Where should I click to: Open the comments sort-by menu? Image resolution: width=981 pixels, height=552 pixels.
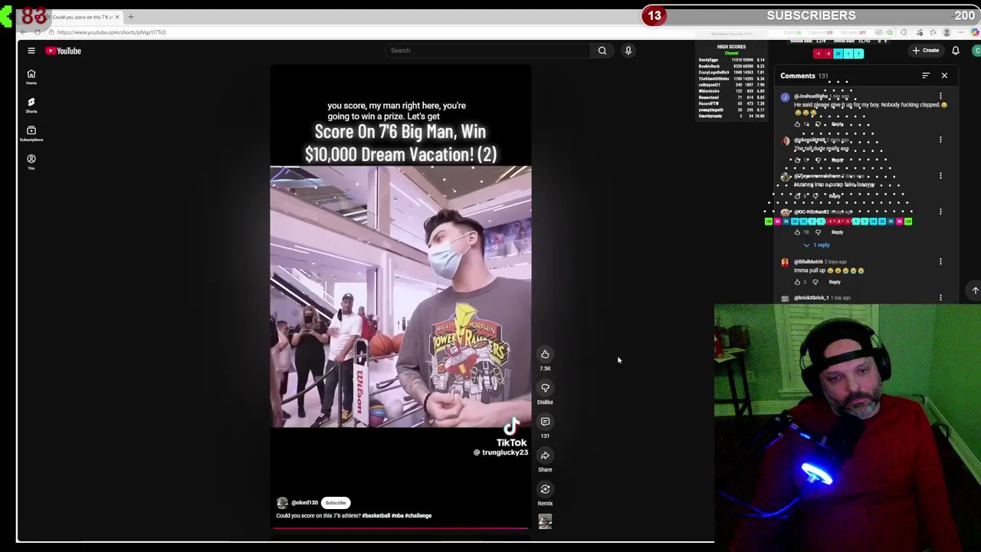pos(926,76)
